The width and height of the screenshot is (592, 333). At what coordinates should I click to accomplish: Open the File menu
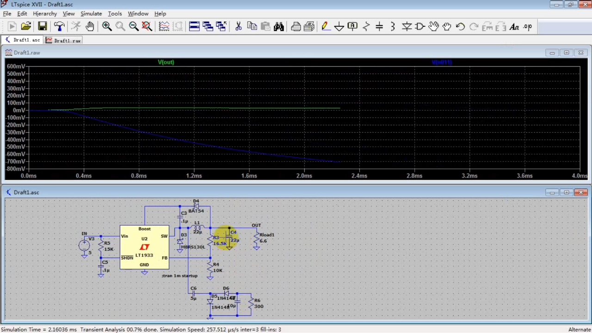click(7, 13)
